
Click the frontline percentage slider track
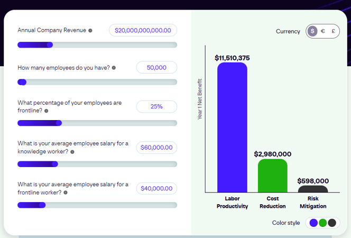(97, 123)
